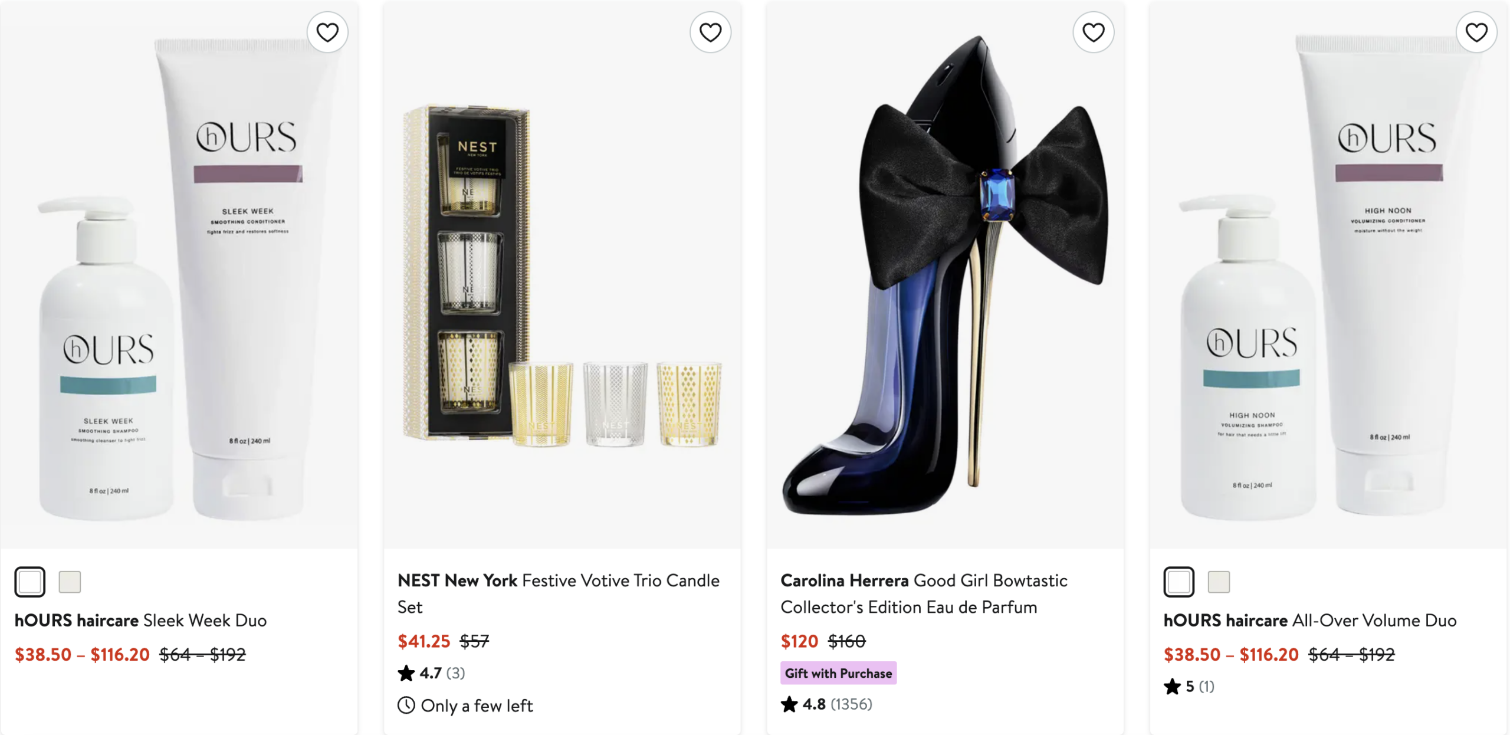Image resolution: width=1510 pixels, height=735 pixels.
Task: Click star rating icon on All-Over Volume Duo
Action: point(1172,687)
